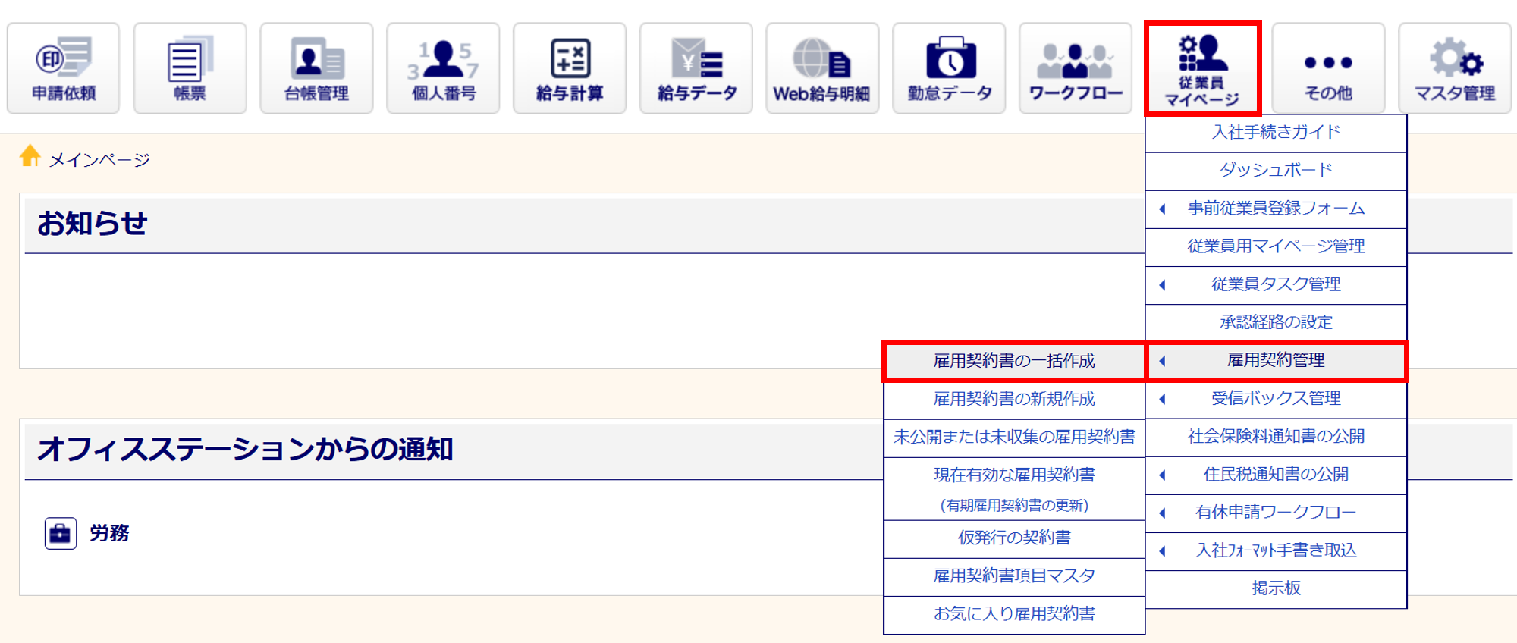Select 社会保険料通知書の公開 menu item
This screenshot has height=643, width=1517.
[1276, 437]
